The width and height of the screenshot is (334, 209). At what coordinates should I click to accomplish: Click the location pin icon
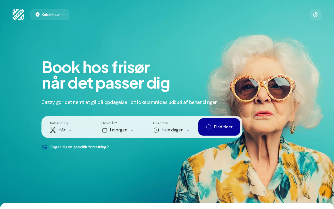pos(38,15)
